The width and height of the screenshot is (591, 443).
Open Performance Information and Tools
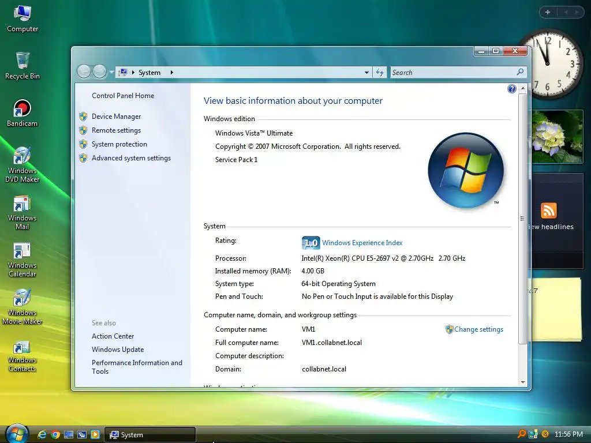point(137,367)
